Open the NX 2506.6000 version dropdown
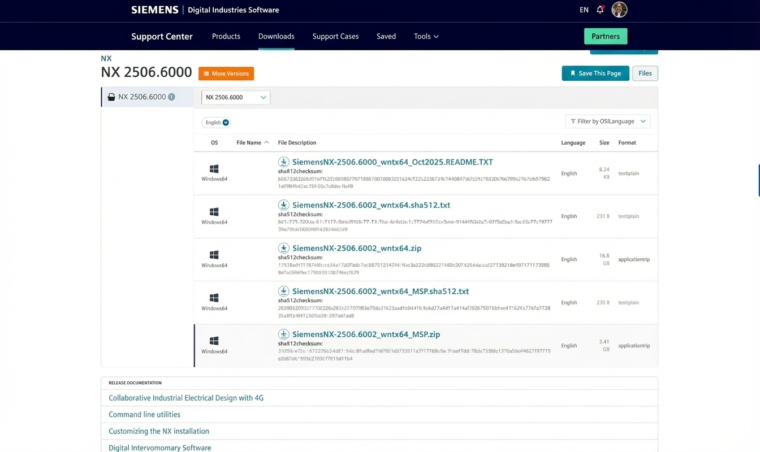Screen dimensions: 760x452 click(x=236, y=97)
